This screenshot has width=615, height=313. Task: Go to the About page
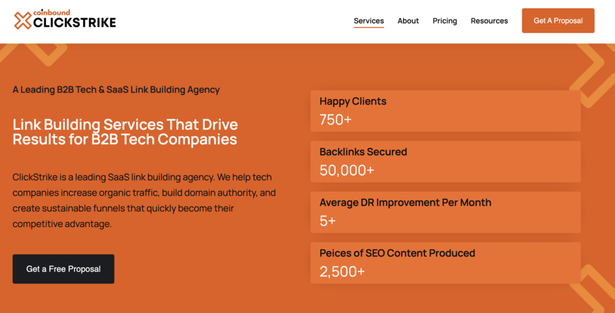point(408,21)
